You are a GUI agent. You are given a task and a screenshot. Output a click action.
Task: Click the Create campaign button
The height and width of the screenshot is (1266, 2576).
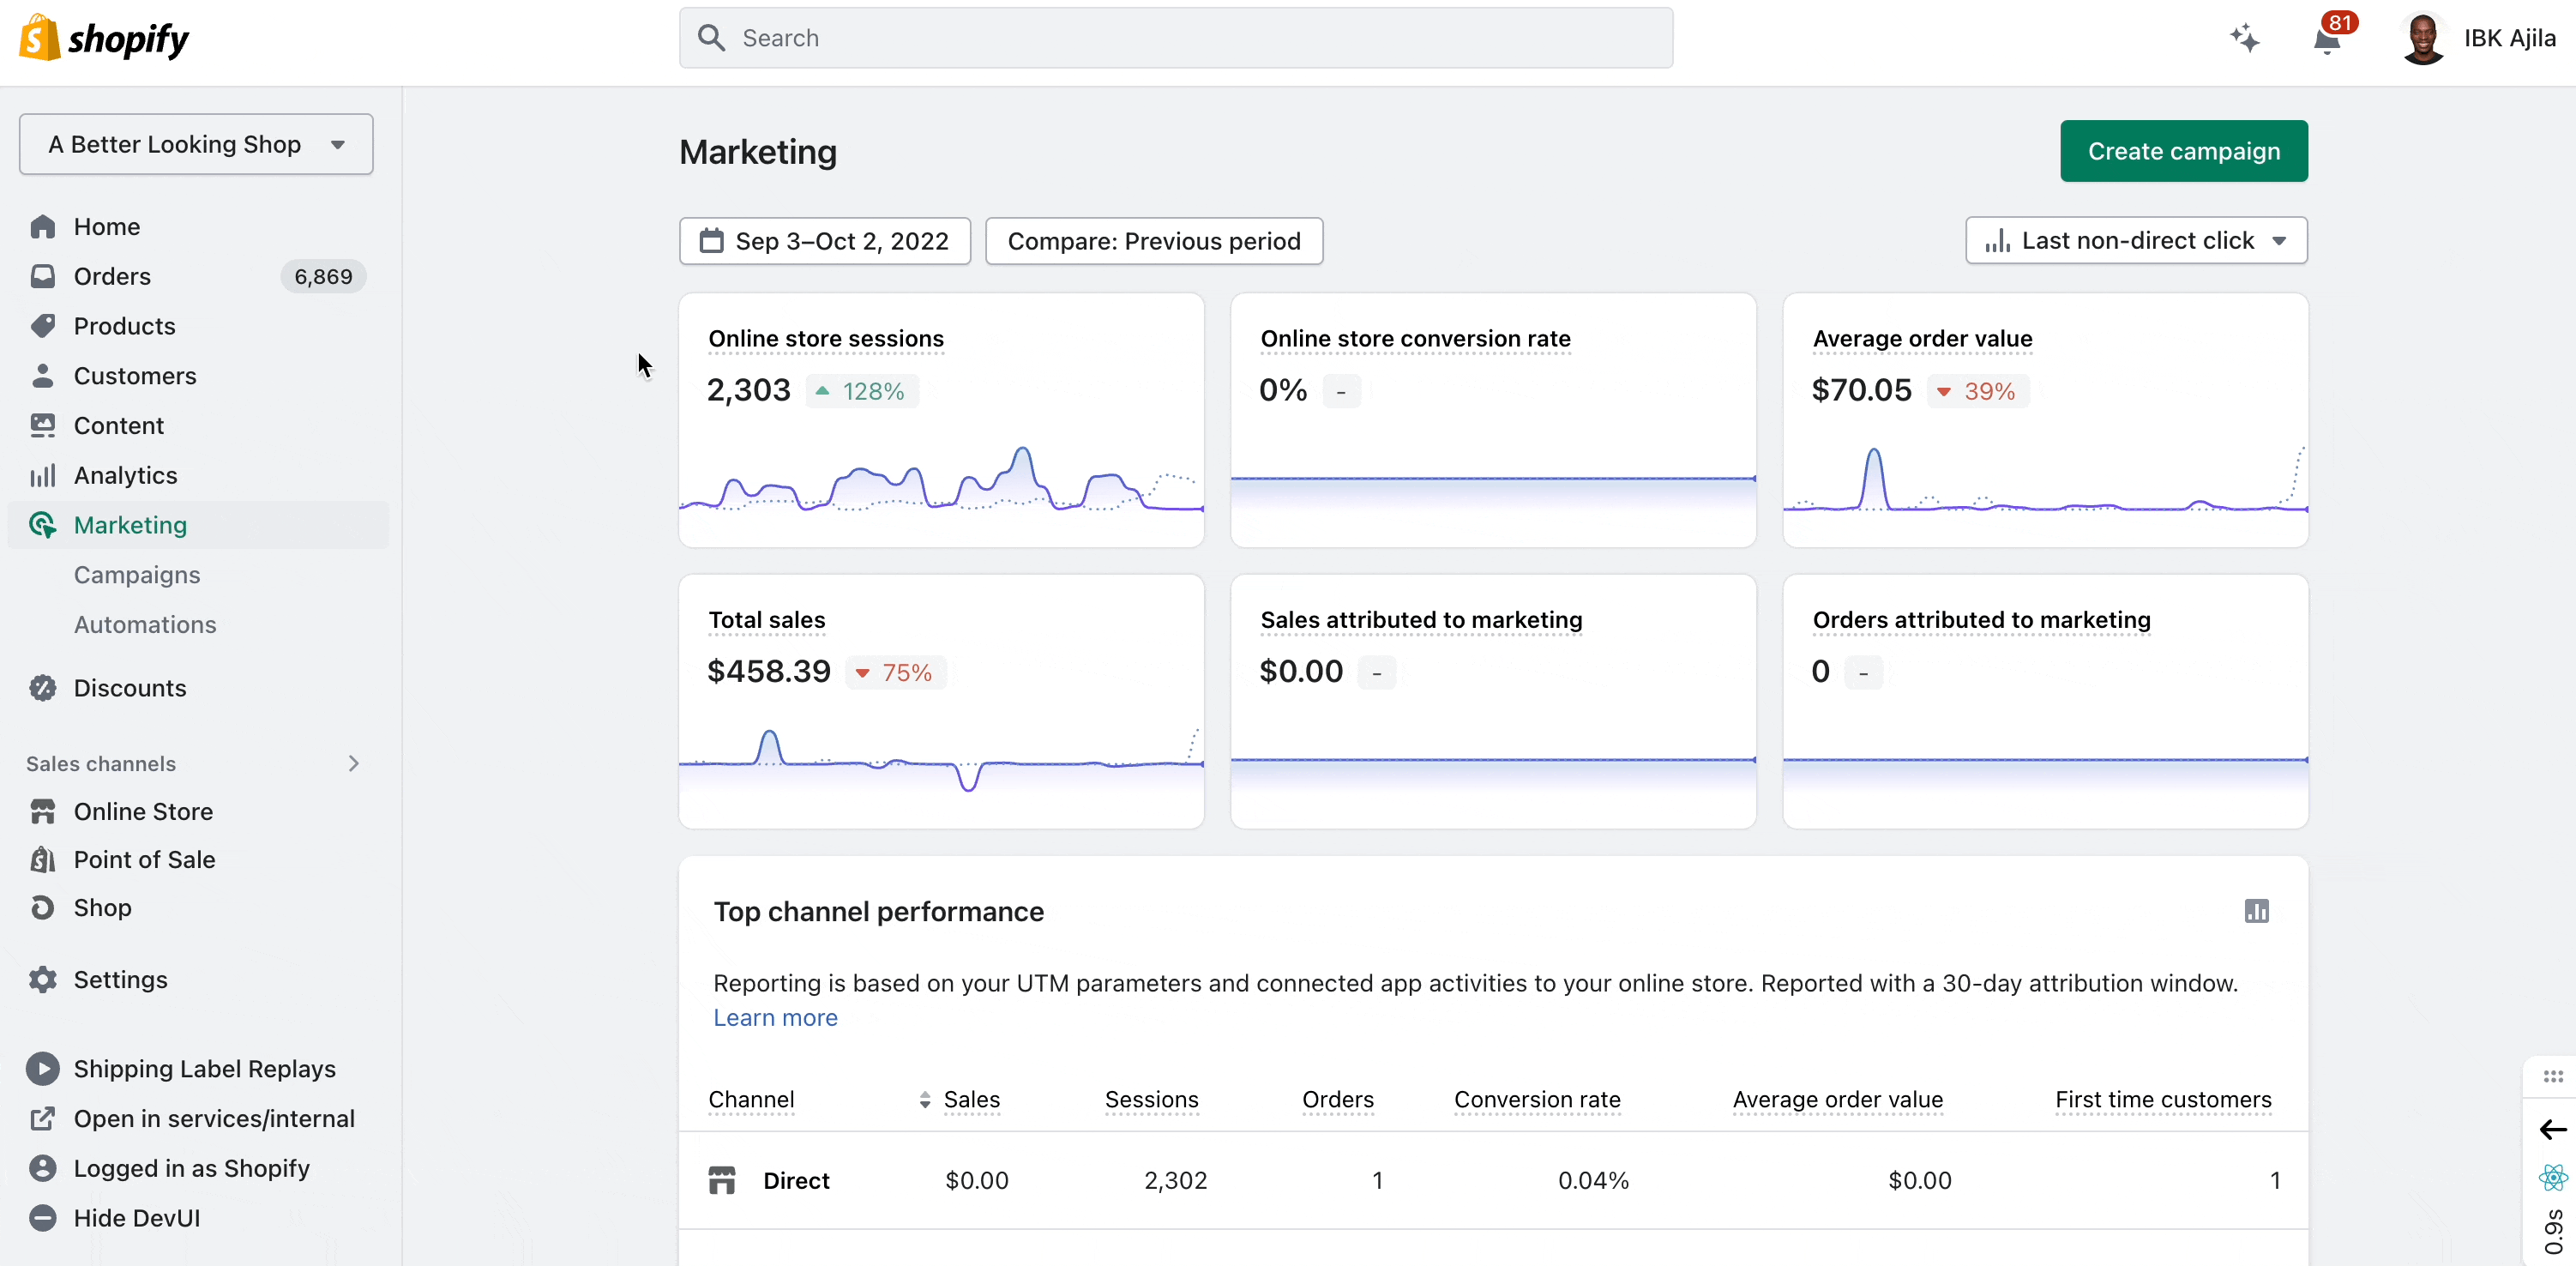(2183, 151)
